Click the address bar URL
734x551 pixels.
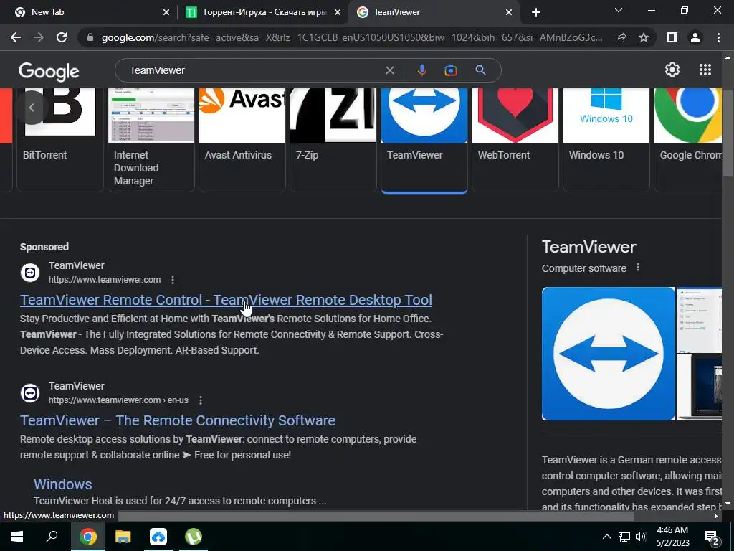pyautogui.click(x=351, y=37)
